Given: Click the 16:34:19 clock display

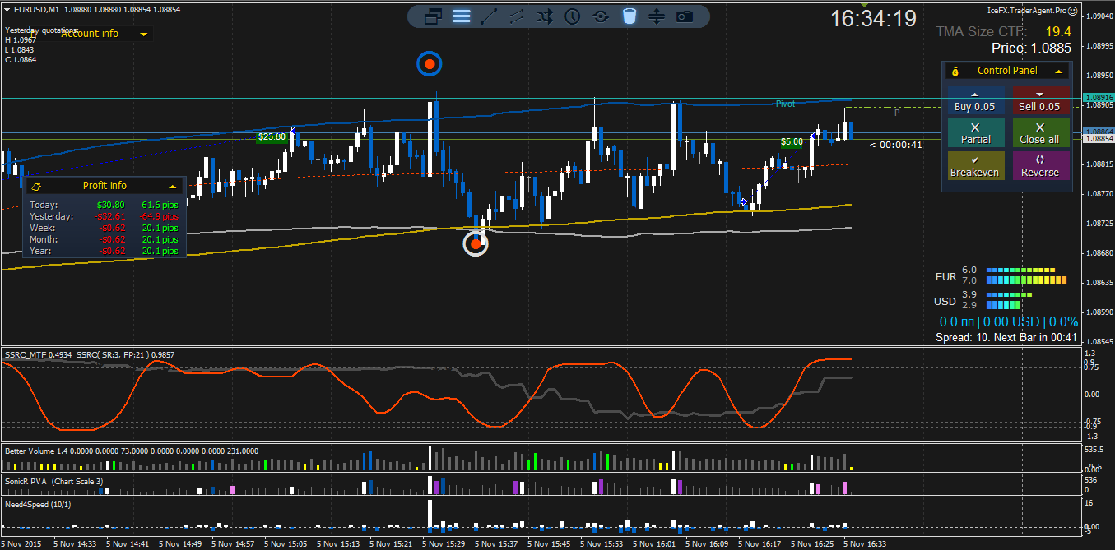Looking at the screenshot, I should 873,18.
